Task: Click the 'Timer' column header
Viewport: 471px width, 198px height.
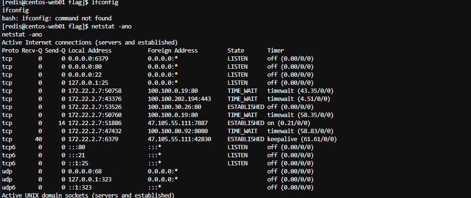Action: point(275,51)
